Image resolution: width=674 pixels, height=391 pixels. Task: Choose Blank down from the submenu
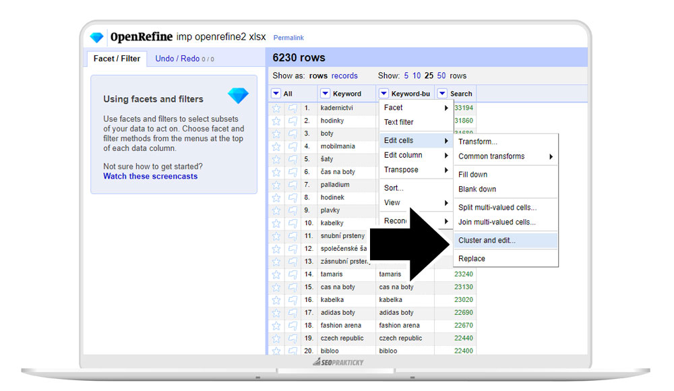[x=506, y=189]
